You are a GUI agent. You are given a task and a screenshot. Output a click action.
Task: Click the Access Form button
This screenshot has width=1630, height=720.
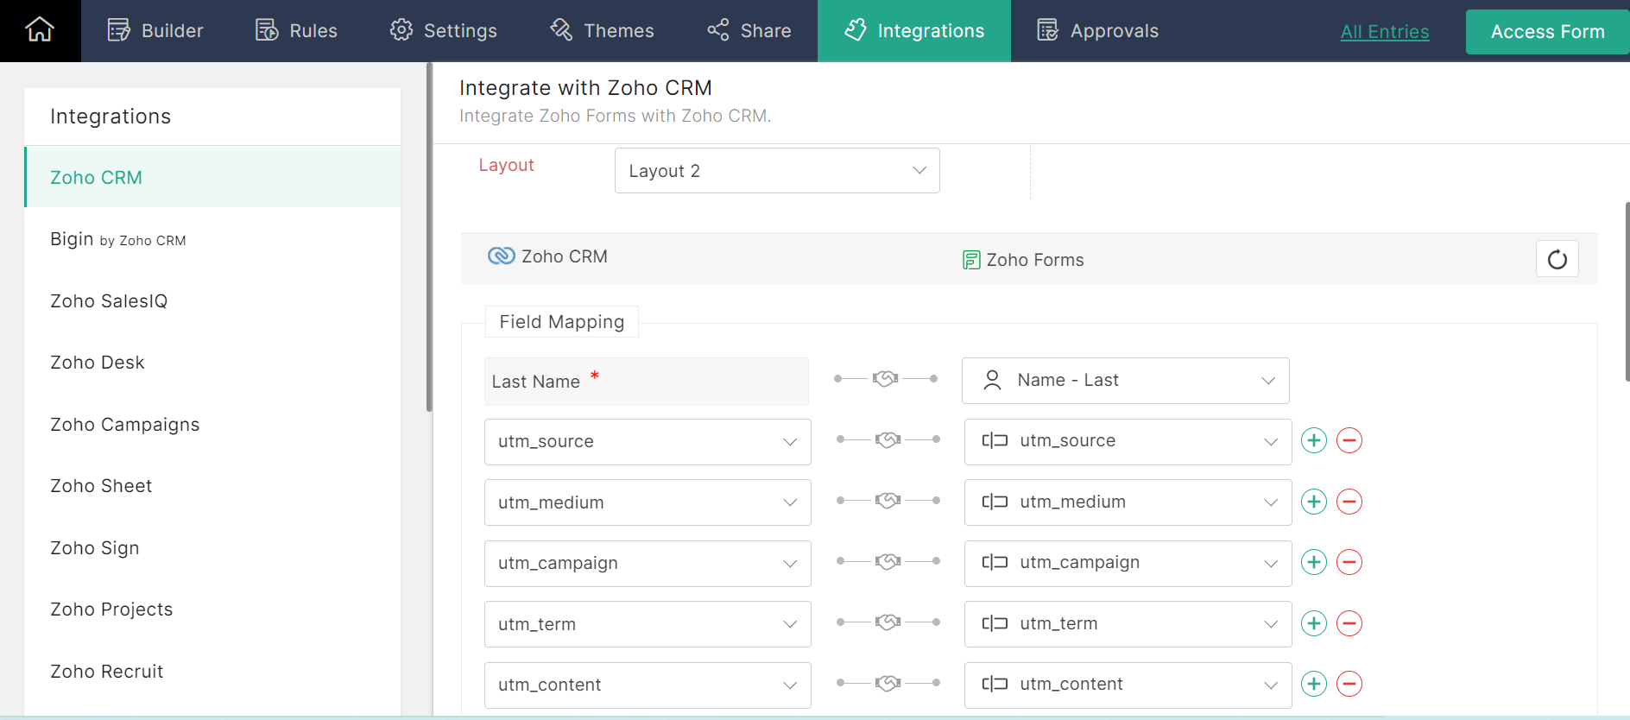[1547, 32]
